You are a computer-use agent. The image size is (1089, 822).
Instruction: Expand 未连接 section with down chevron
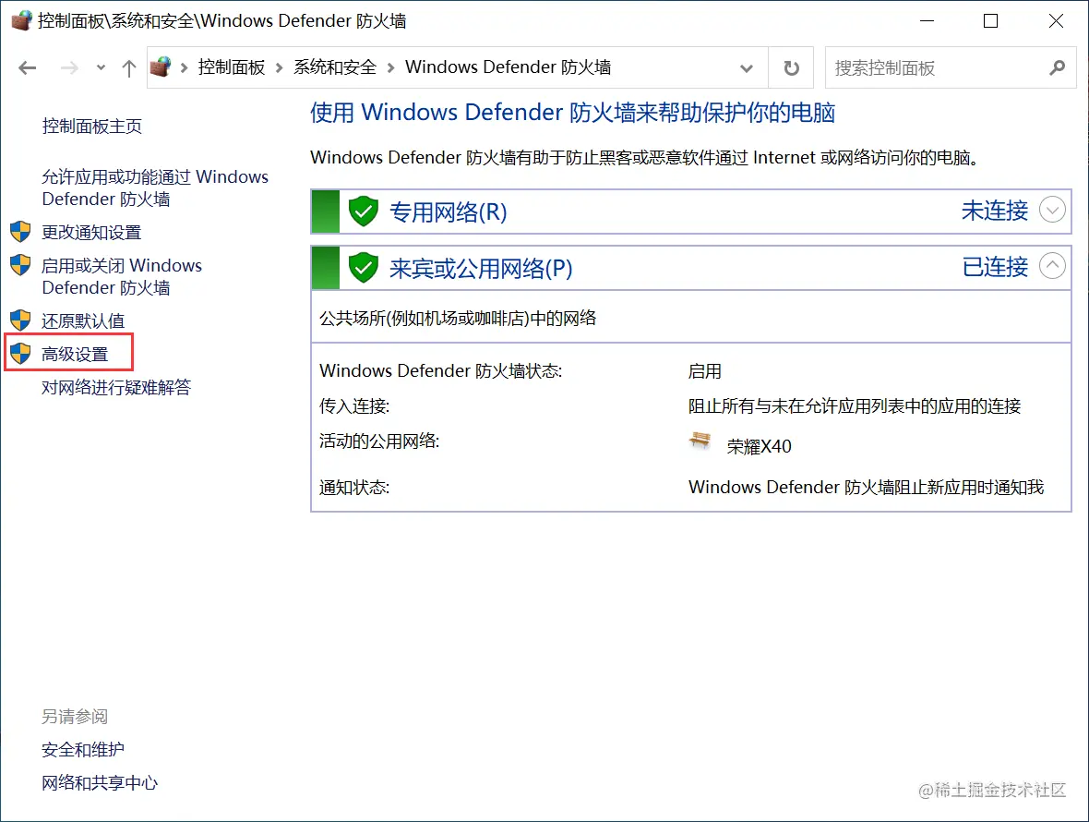pyautogui.click(x=1052, y=210)
